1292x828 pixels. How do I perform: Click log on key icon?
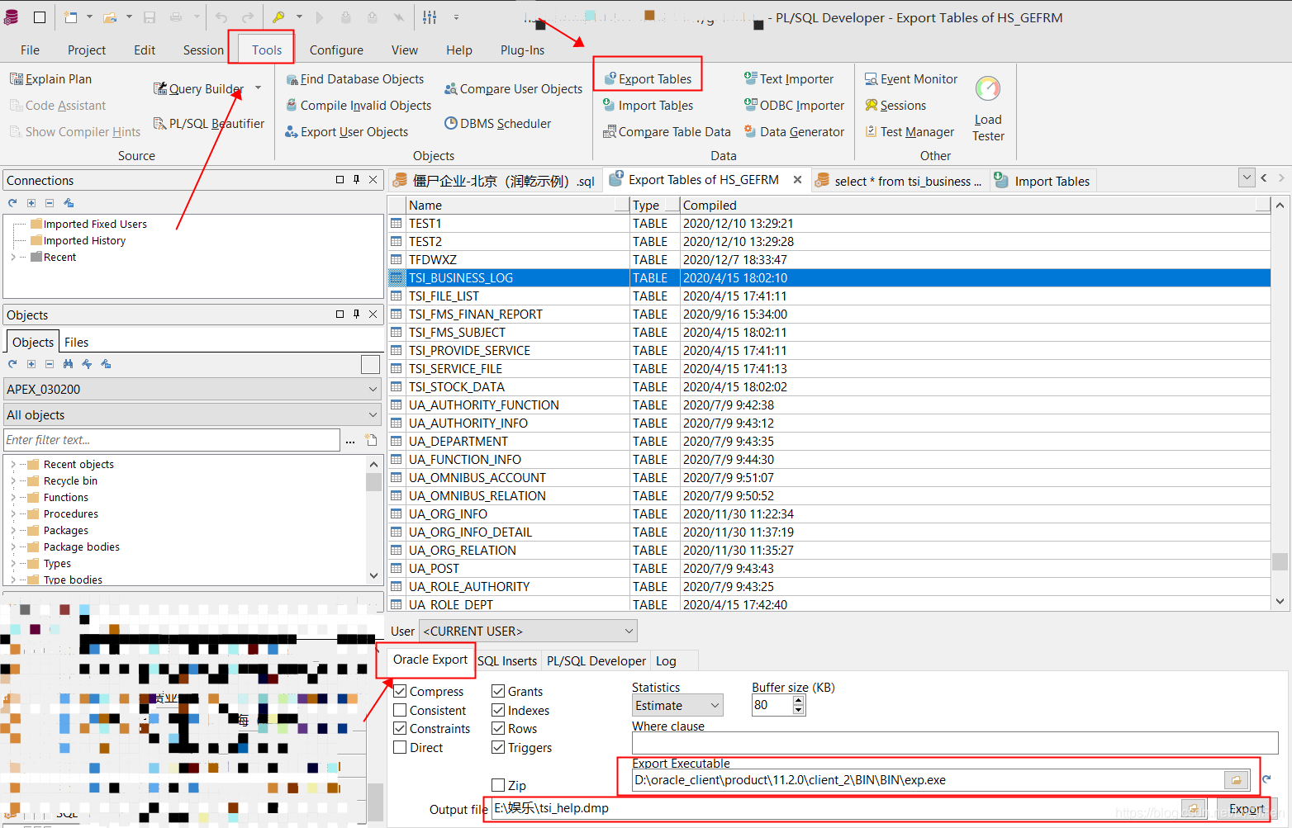click(x=279, y=17)
